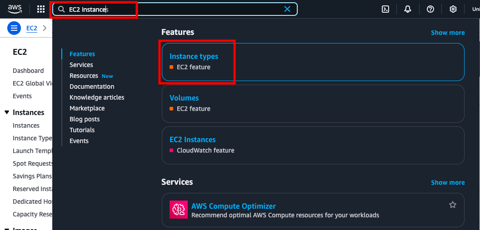Image resolution: width=480 pixels, height=230 pixels.
Task: Open the services grid menu
Action: point(41,9)
